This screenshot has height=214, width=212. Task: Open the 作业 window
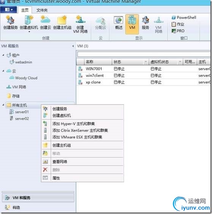(x=178, y=24)
